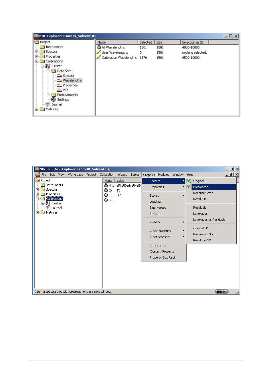Viewport: 273px width, 387px height.
Task: Click the Name column header in the NIR-Explorer window
Action: coord(117,42)
